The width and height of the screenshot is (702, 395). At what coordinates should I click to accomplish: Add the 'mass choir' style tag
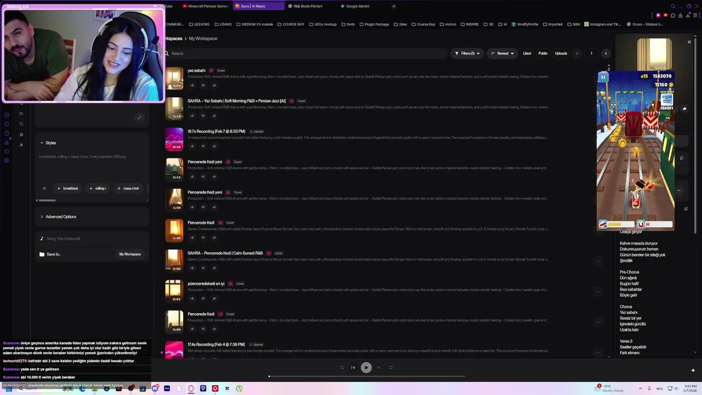pos(128,188)
